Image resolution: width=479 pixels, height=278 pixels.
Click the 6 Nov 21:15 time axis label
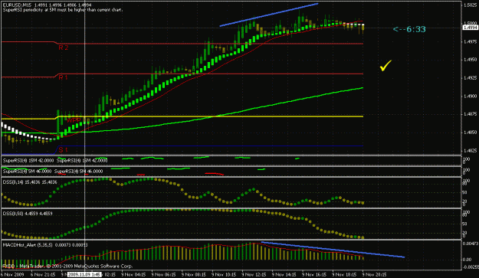pyautogui.click(x=42, y=275)
